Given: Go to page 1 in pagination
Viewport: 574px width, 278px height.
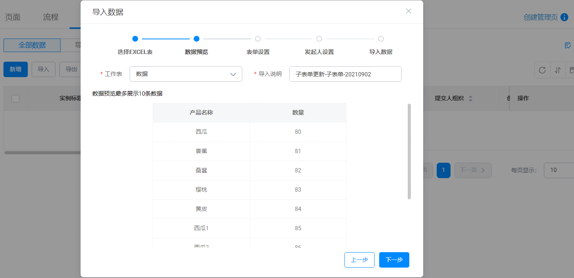Looking at the screenshot, I should click(x=444, y=170).
